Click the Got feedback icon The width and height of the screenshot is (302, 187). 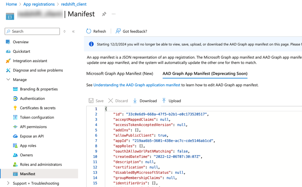point(118,31)
